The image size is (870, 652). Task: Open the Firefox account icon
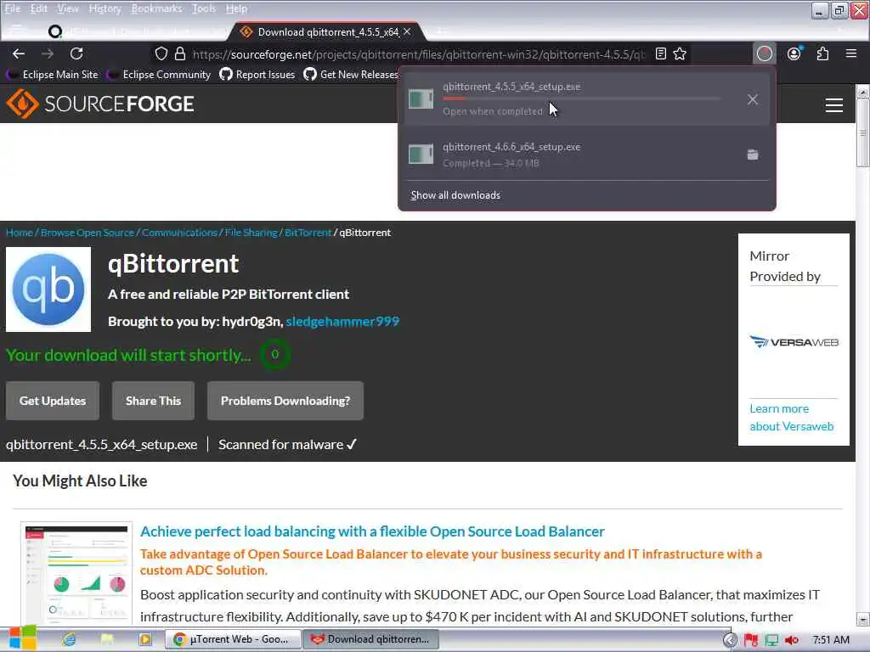pyautogui.click(x=794, y=53)
